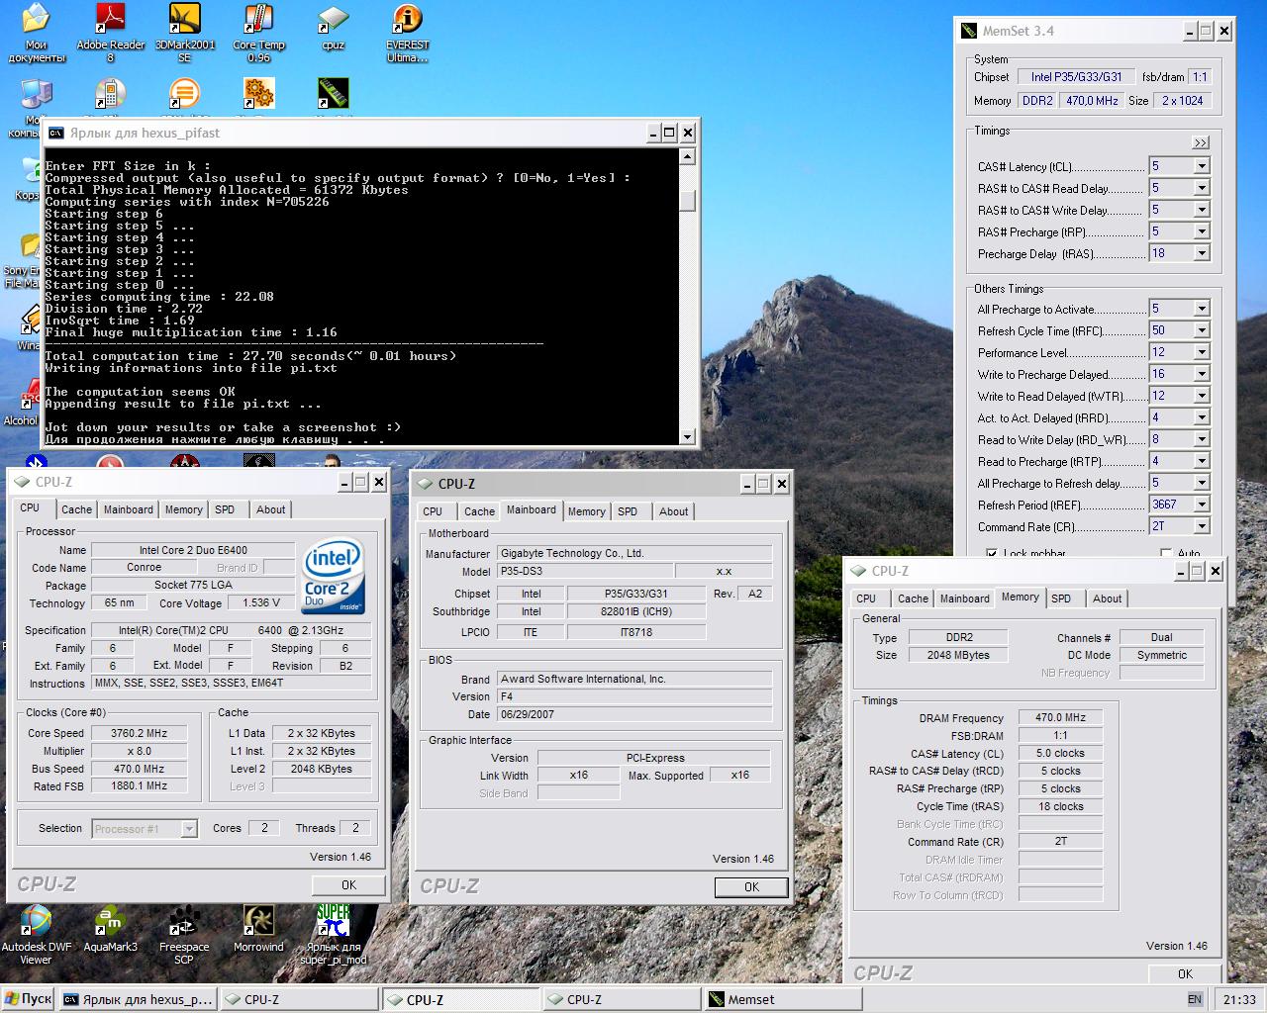Expand the Performance Level dropdown
1267x1013 pixels.
point(1201,352)
